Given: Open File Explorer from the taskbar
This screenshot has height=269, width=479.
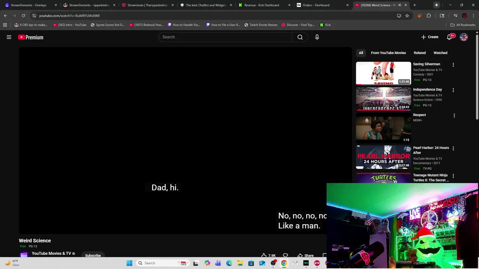Looking at the screenshot, I should 240,263.
